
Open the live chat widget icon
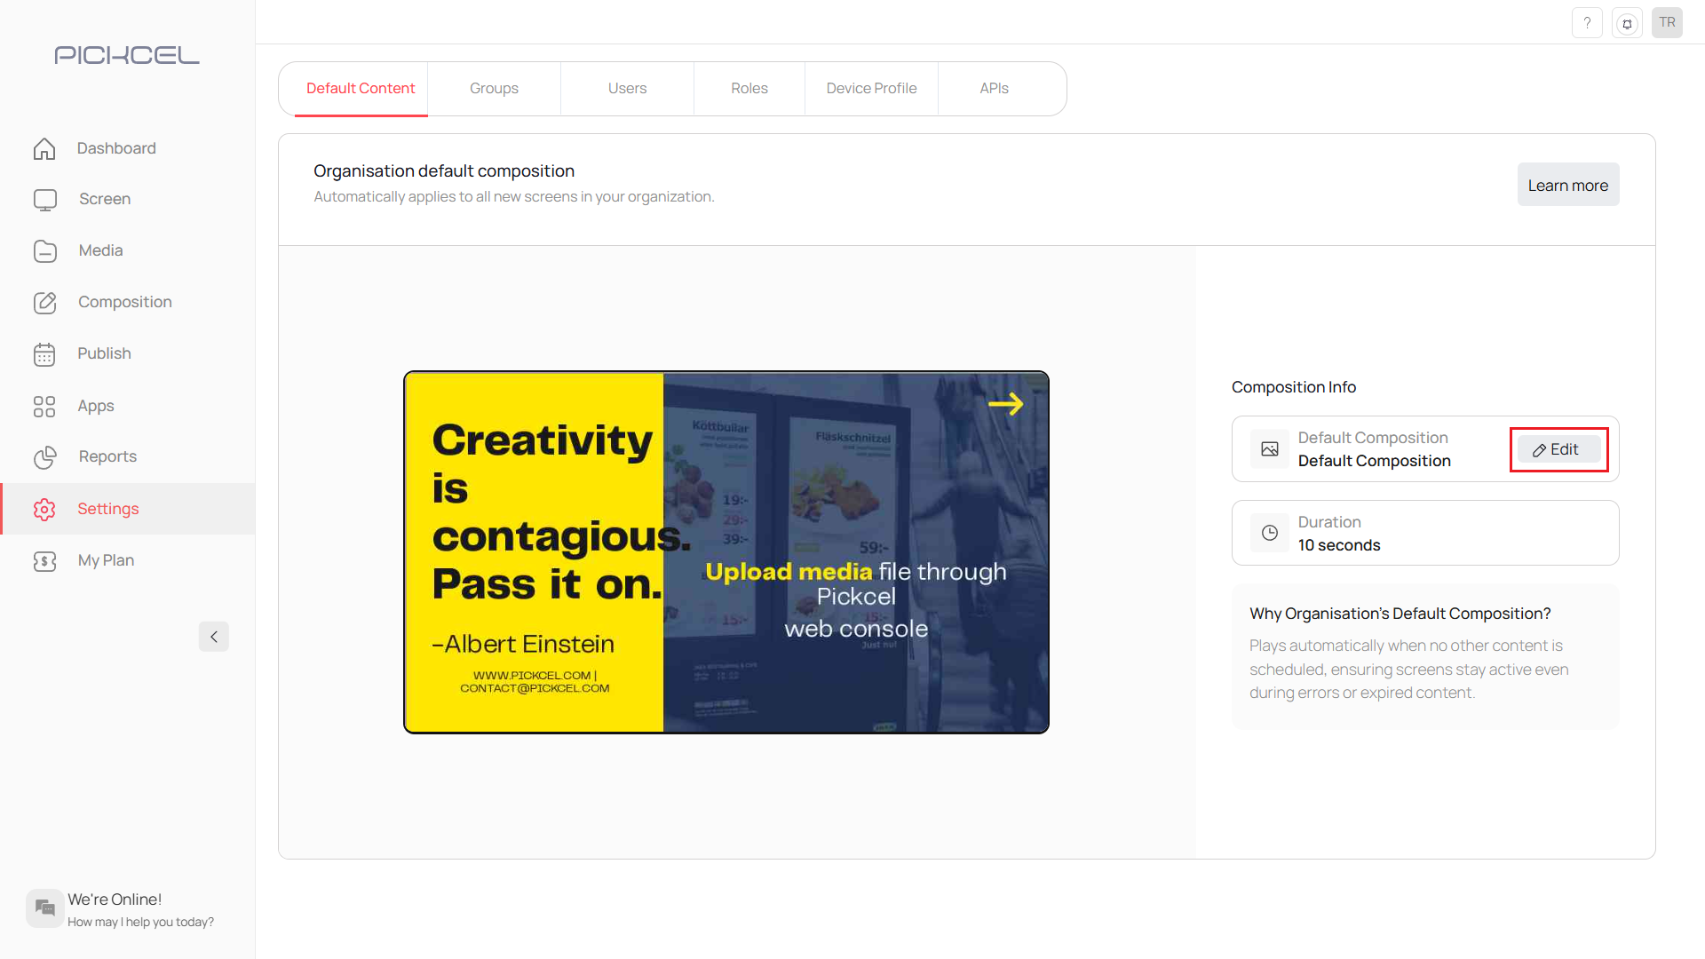(x=44, y=907)
